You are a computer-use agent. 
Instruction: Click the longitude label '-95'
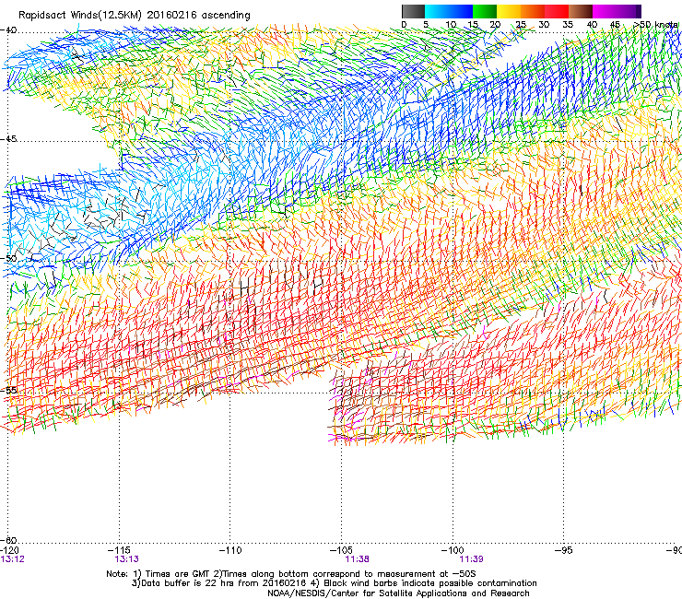564,551
